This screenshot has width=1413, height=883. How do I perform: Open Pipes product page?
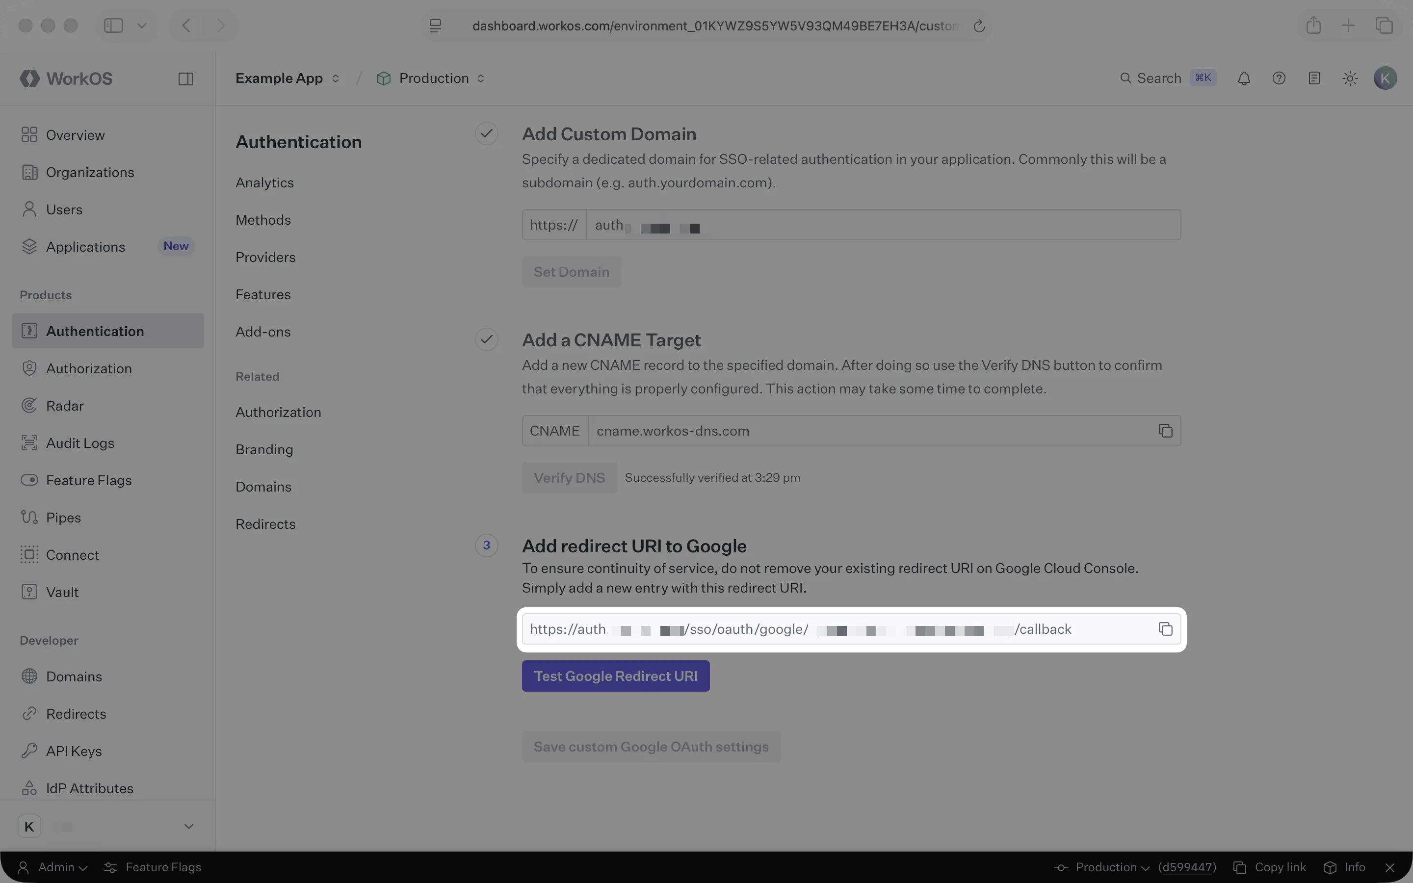(x=108, y=518)
